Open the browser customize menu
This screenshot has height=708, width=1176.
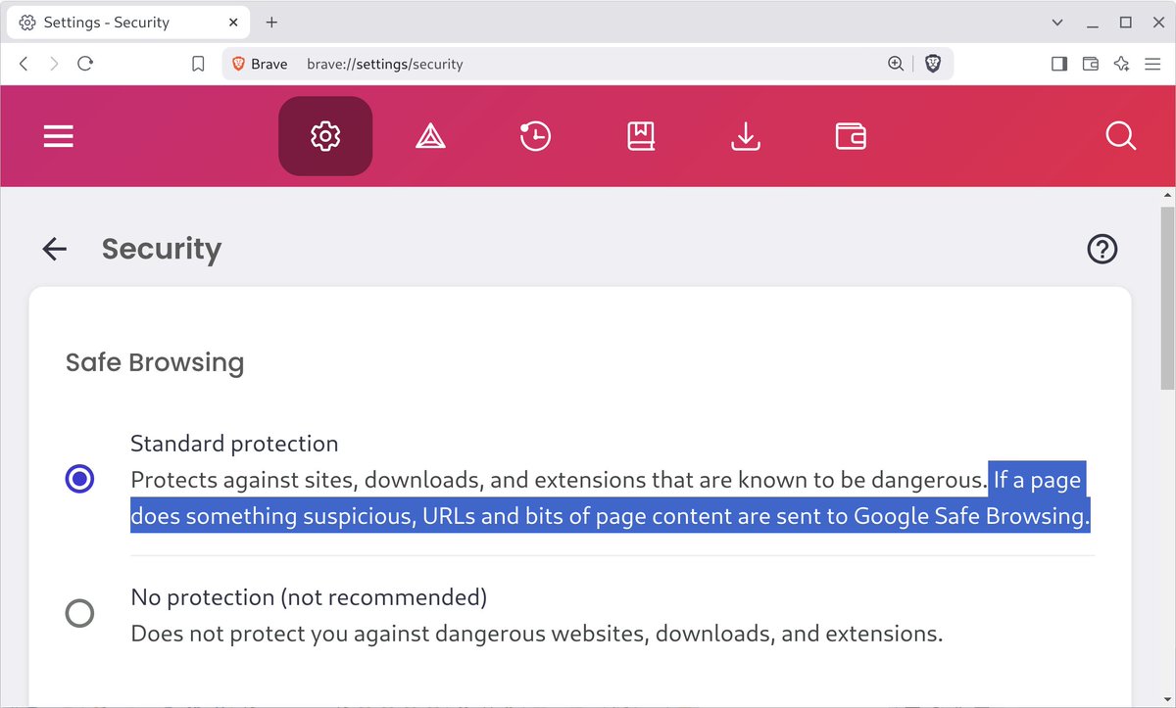(x=1152, y=63)
